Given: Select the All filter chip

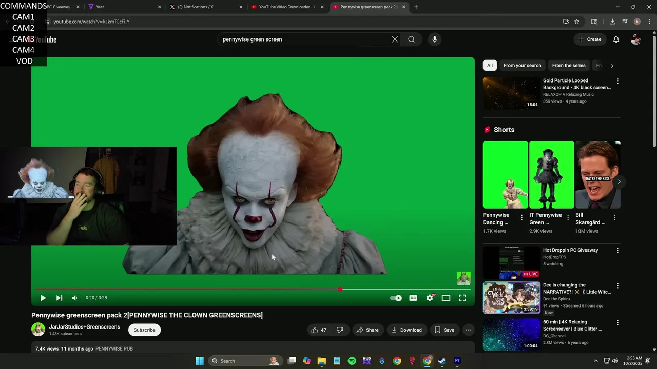Looking at the screenshot, I should 490,66.
